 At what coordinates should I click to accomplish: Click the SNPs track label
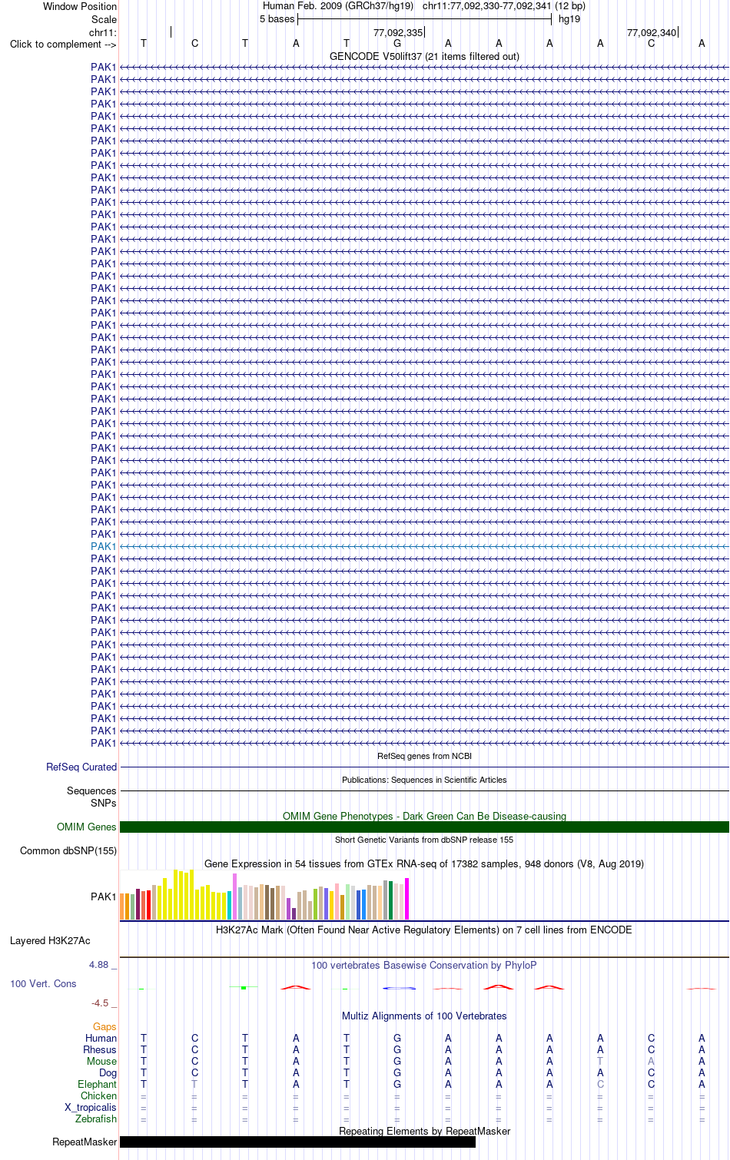point(104,803)
